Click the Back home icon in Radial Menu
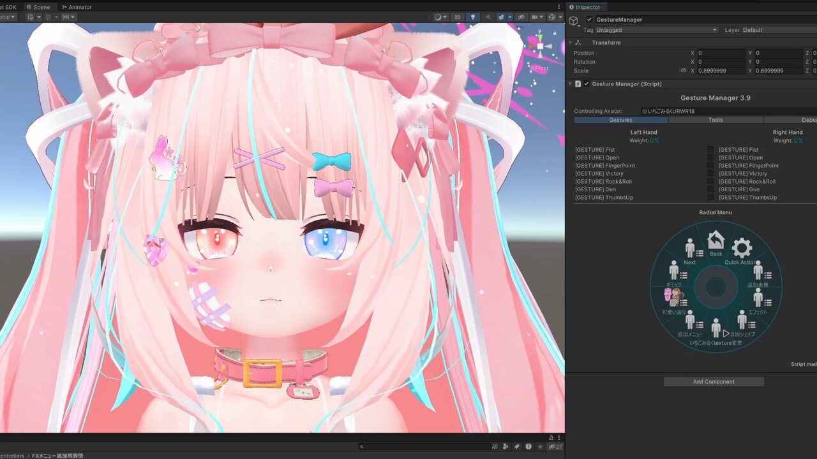Viewport: 817px width, 459px height. [716, 242]
